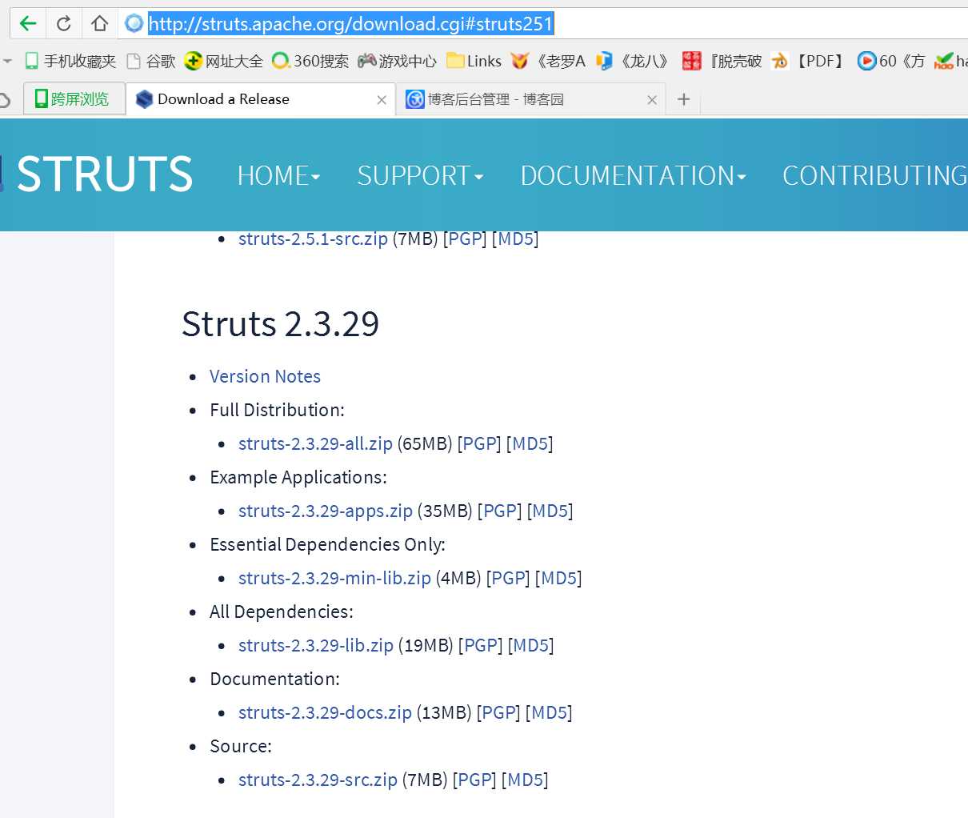Click the 跨屏浏览 button
968x818 pixels.
click(x=74, y=99)
